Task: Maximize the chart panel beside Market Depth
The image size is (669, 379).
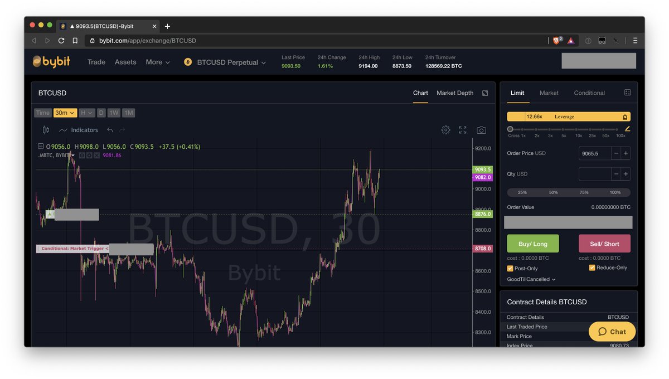Action: [x=485, y=93]
